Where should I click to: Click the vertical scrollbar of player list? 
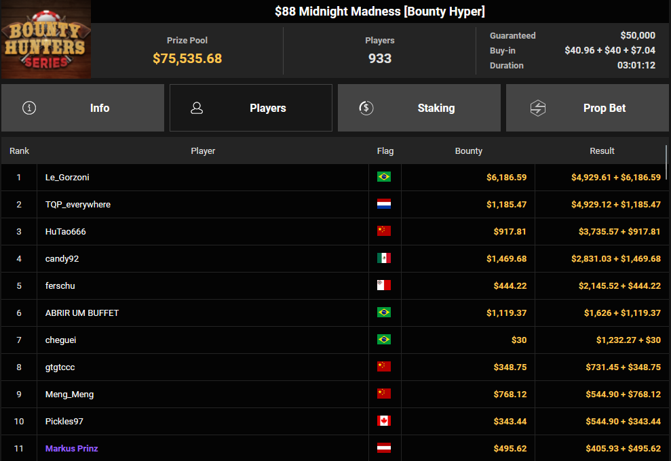(x=668, y=163)
